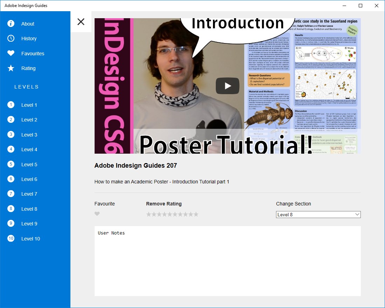
Task: Close the video detail panel with X
Action: 81,22
